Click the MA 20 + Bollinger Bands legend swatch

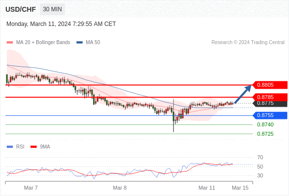pos(10,43)
